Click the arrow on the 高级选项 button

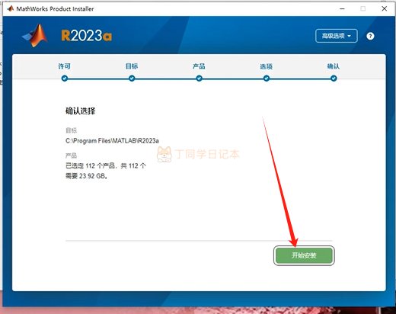click(350, 36)
